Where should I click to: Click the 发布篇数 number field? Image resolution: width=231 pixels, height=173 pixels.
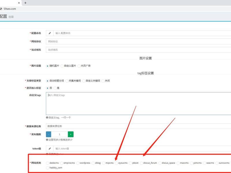[x=59, y=134]
